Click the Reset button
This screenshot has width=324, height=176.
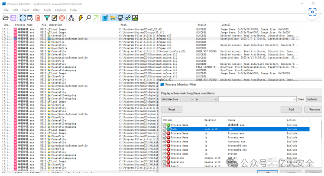172,109
